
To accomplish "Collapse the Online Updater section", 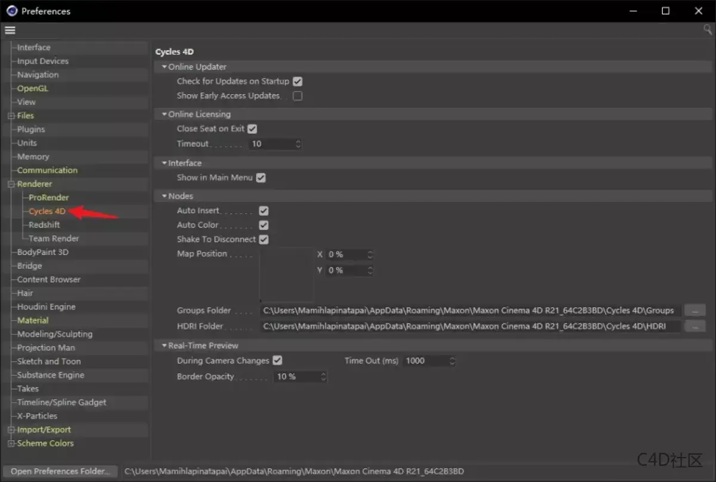I will (x=165, y=66).
